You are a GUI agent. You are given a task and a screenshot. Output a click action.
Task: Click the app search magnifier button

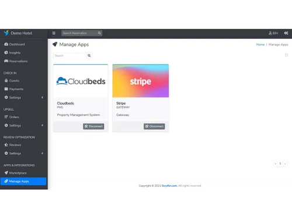[x=89, y=55]
